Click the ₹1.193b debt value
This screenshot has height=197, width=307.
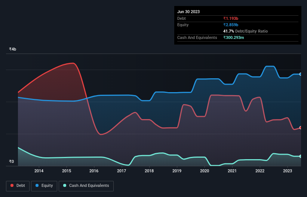pos(231,18)
